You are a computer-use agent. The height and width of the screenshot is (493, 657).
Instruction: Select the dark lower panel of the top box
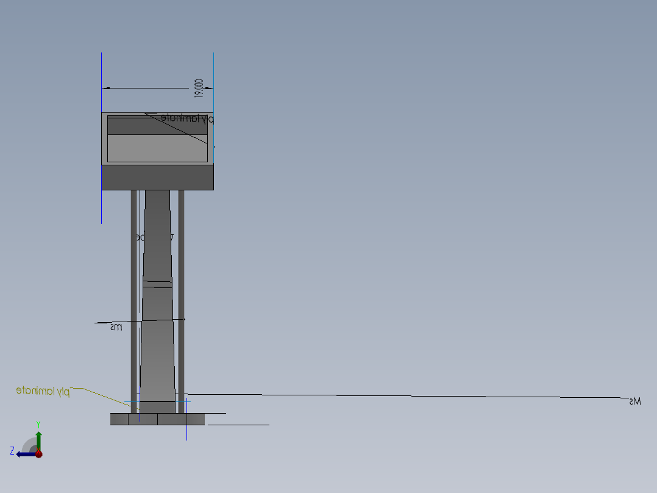tap(157, 178)
